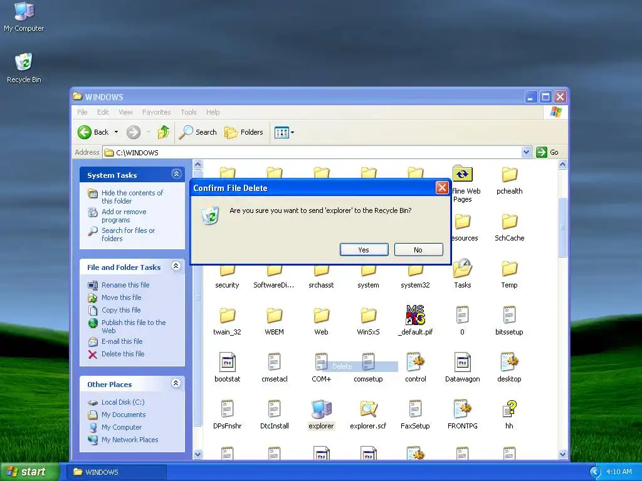Open the Start menu
642x481 pixels.
pyautogui.click(x=29, y=472)
